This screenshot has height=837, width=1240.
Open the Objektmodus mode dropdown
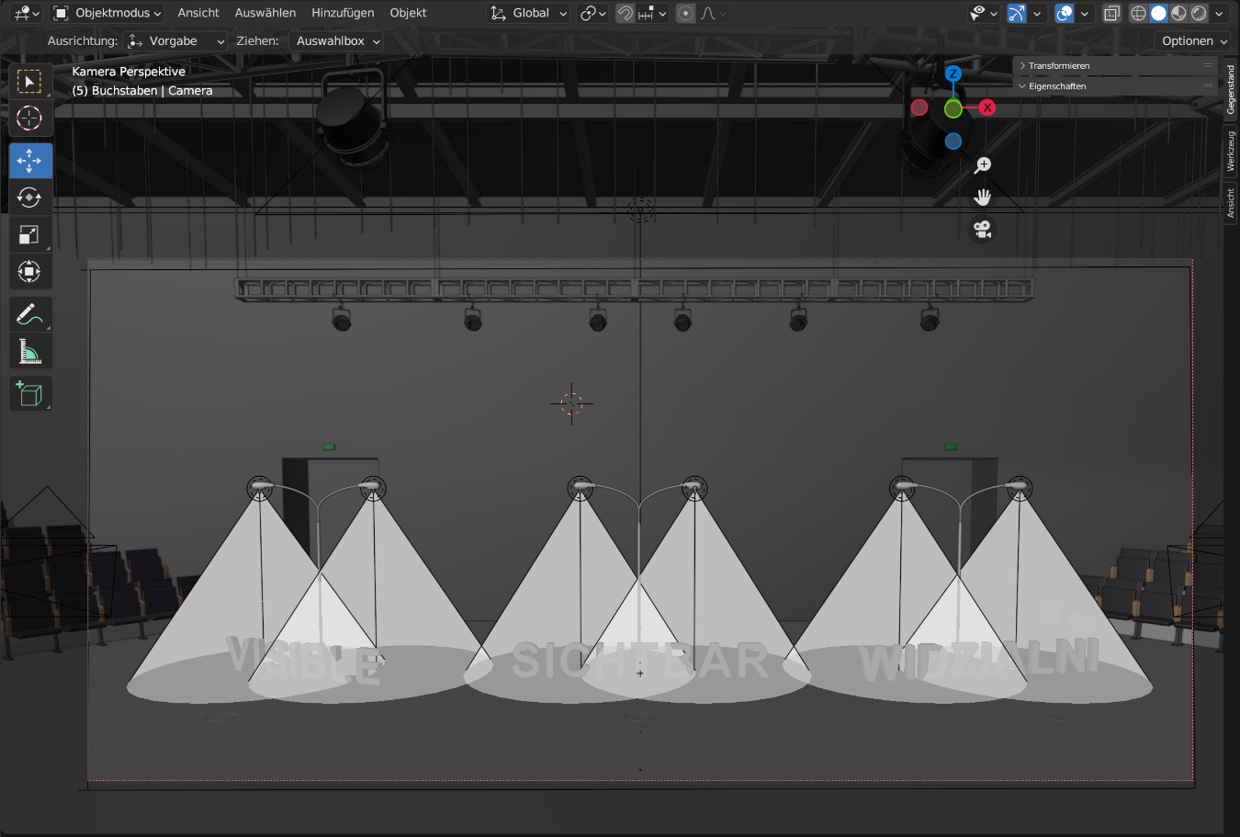[107, 14]
